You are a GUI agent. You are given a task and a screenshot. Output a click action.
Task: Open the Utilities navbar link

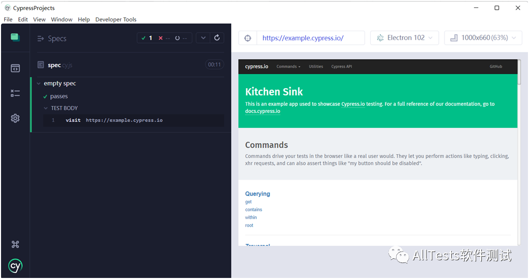[x=316, y=66]
